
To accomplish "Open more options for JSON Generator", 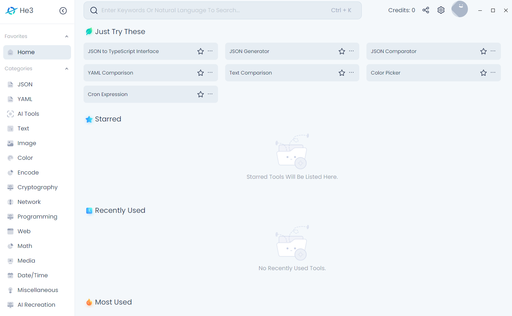I will pyautogui.click(x=351, y=51).
